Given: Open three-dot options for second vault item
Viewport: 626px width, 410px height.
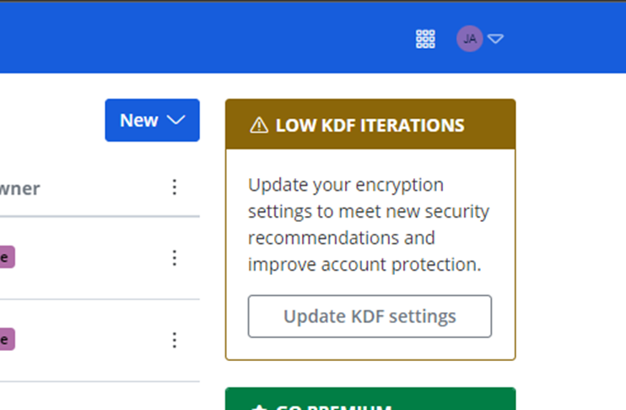Looking at the screenshot, I should point(175,340).
